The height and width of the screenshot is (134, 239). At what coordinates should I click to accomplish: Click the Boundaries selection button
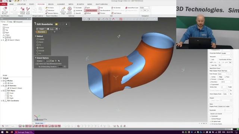(41, 32)
